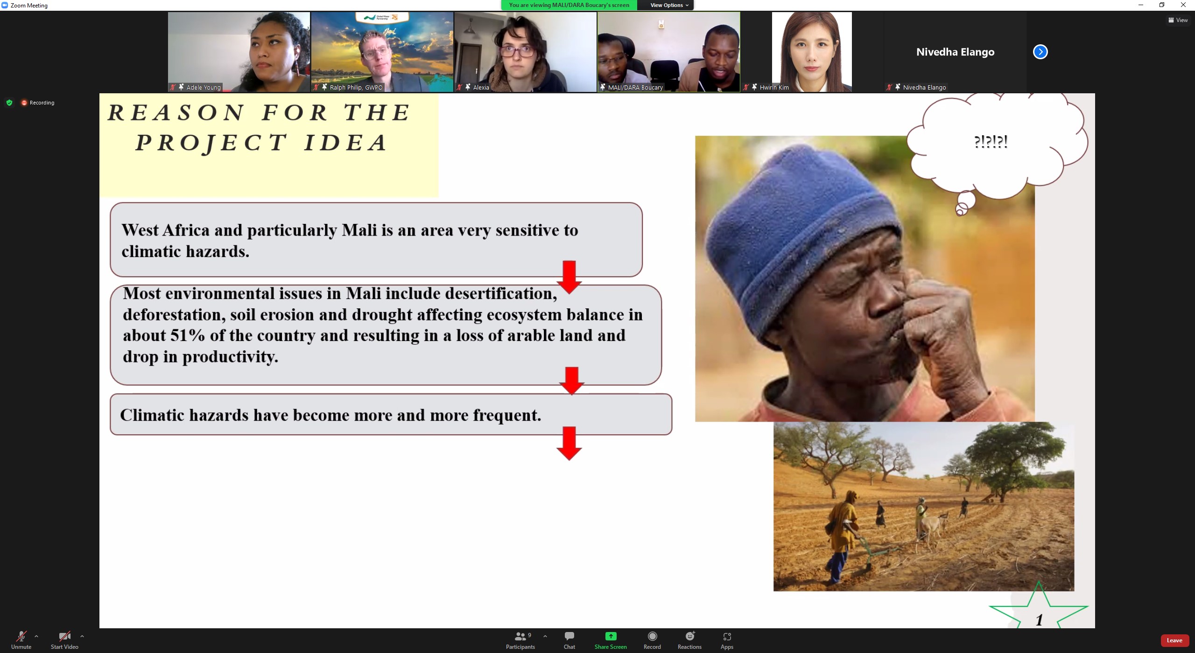The height and width of the screenshot is (653, 1195).
Task: Click the red Leave button
Action: [1174, 640]
